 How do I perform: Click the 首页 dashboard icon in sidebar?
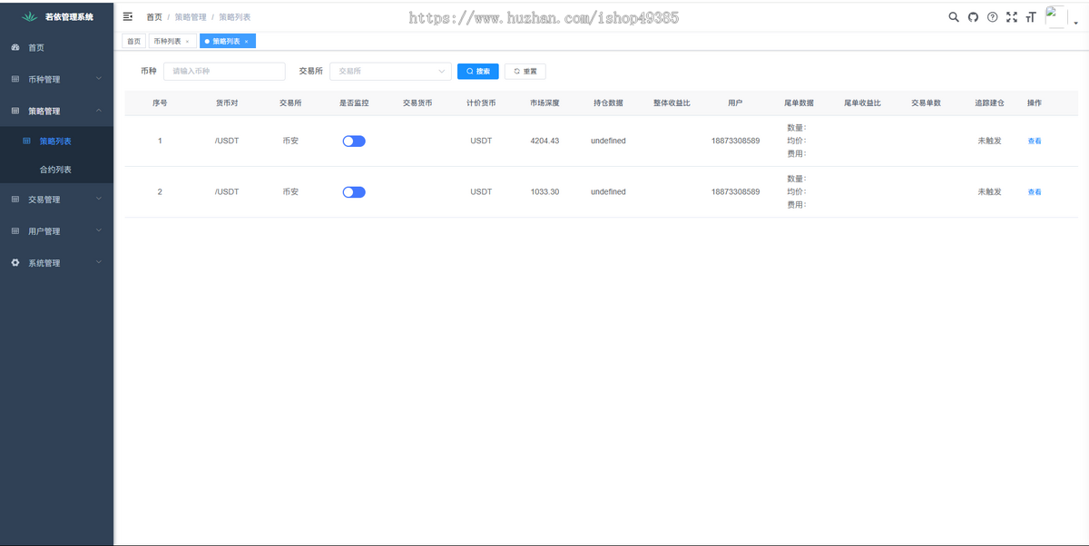(15, 47)
